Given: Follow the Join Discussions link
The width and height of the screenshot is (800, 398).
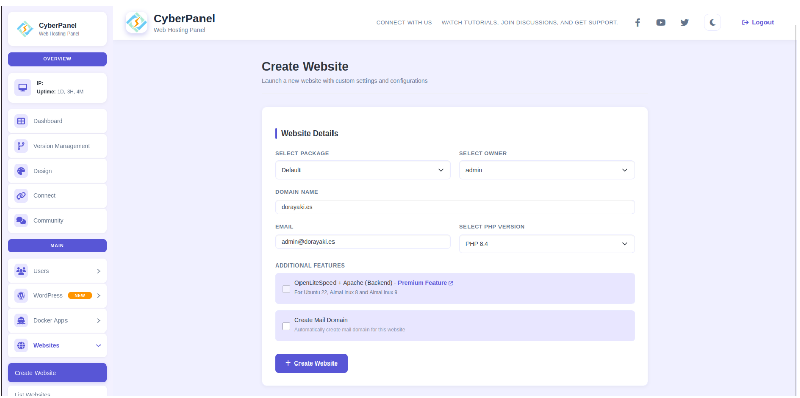Looking at the screenshot, I should [x=529, y=23].
